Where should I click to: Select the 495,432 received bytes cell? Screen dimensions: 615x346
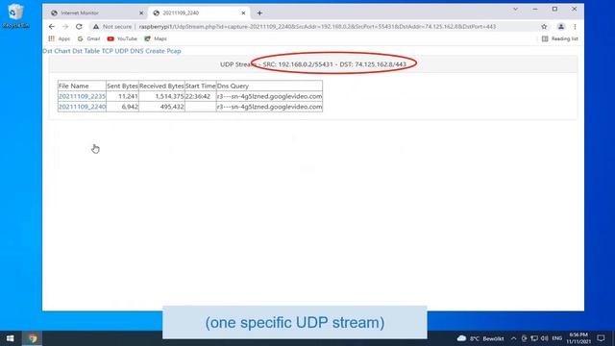point(161,107)
